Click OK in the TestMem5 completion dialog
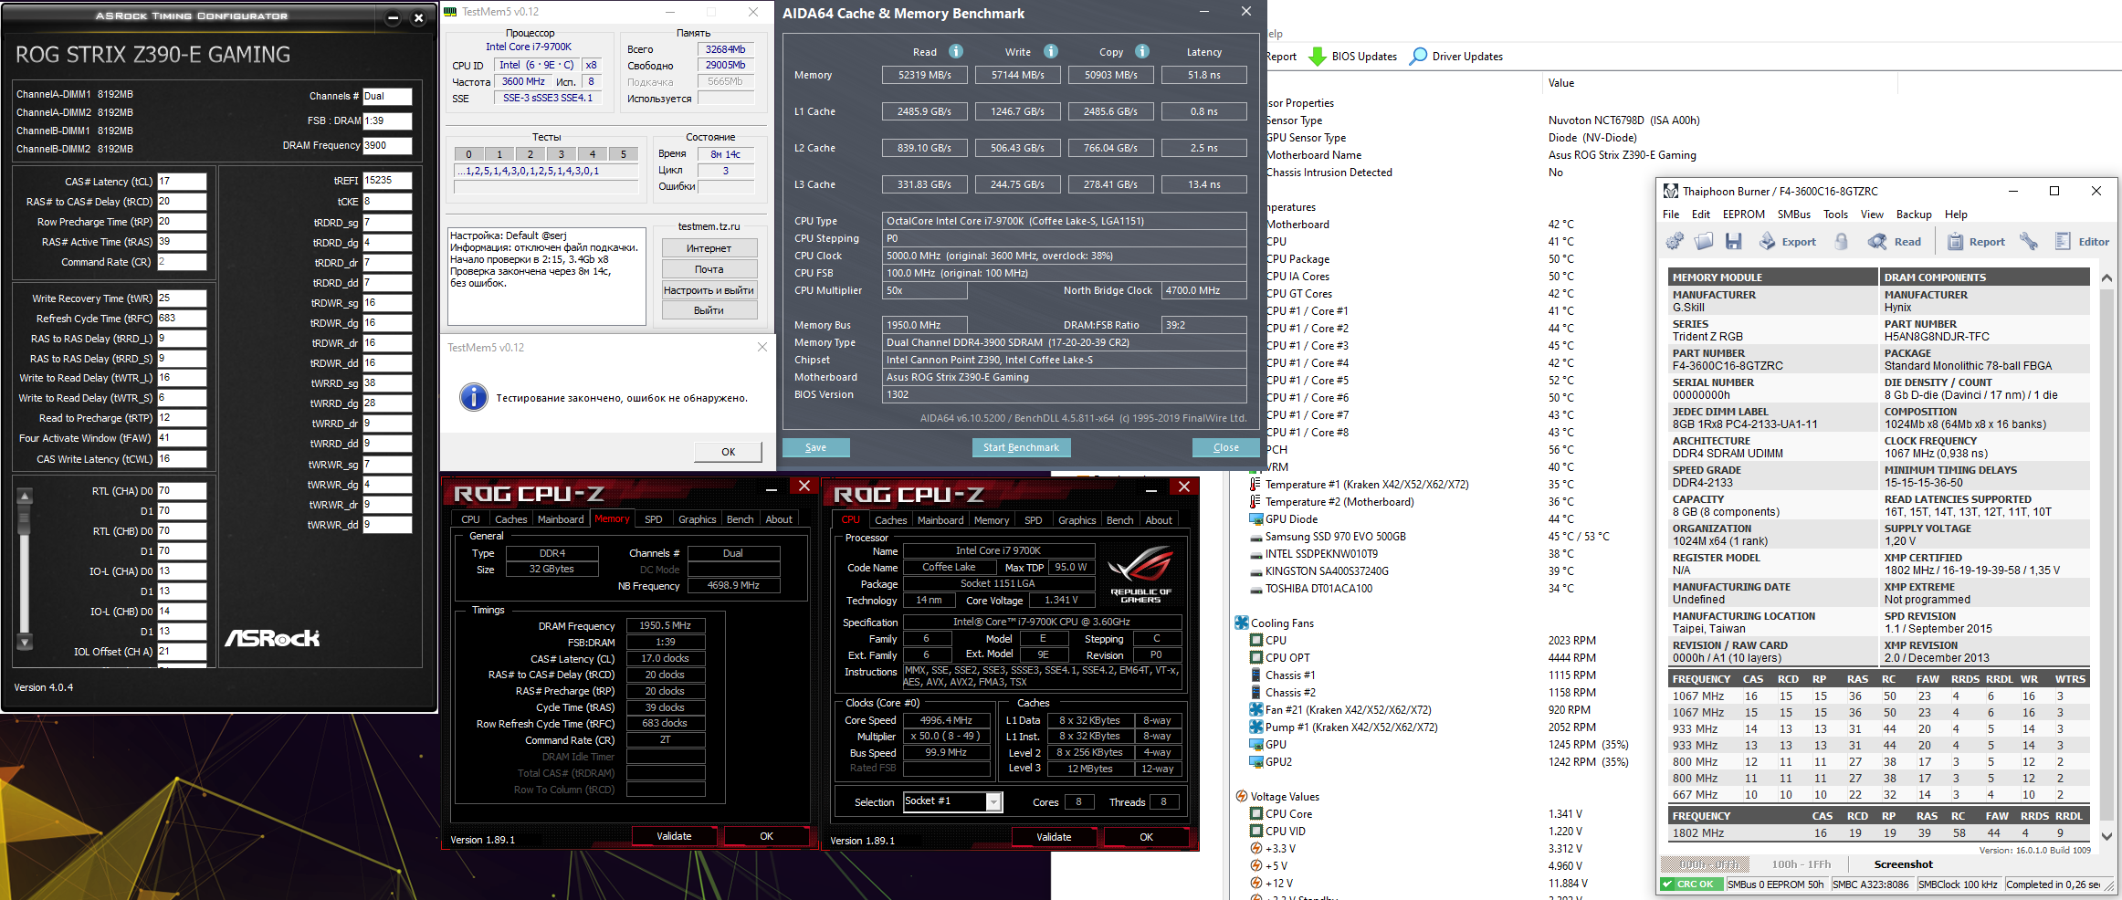Viewport: 2122px width, 900px height. [x=729, y=452]
